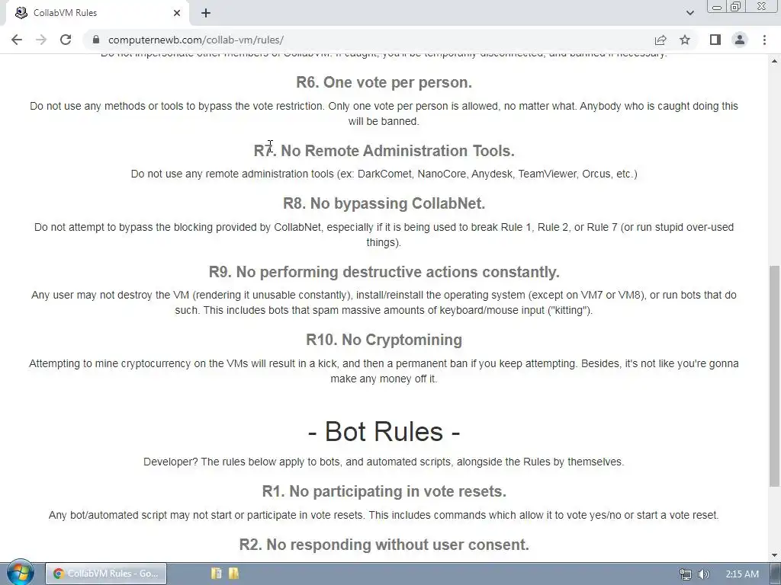Open first folder icon in taskbar

(x=216, y=574)
